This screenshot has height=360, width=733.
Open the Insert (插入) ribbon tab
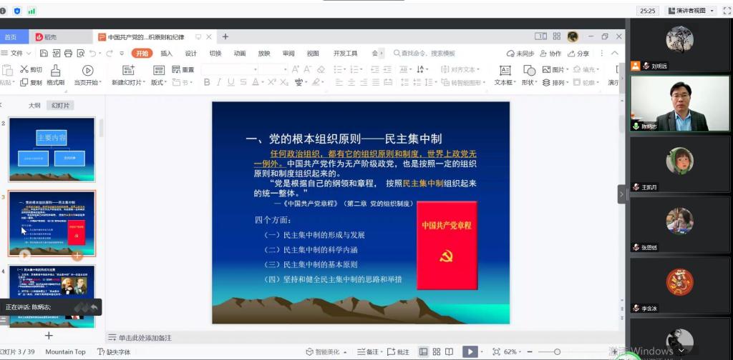pos(166,54)
